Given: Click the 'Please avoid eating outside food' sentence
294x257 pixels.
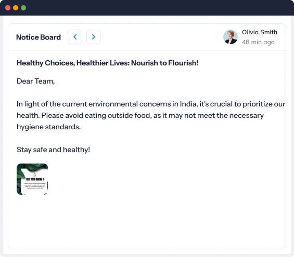Looking at the screenshot, I should coord(96,115).
